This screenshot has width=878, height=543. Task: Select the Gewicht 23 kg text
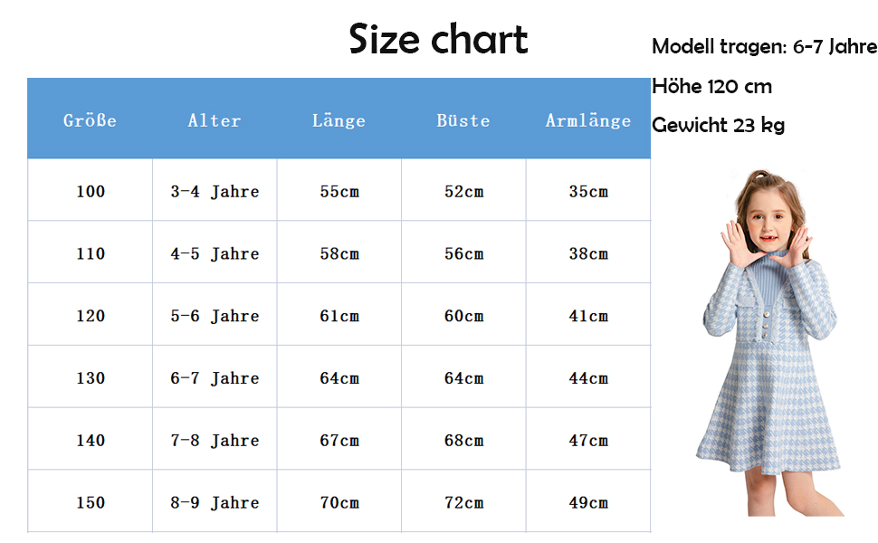pyautogui.click(x=718, y=126)
